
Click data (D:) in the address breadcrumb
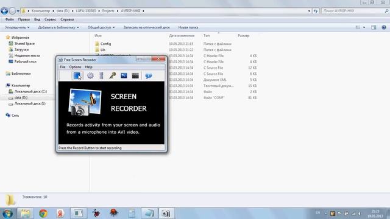pyautogui.click(x=63, y=11)
